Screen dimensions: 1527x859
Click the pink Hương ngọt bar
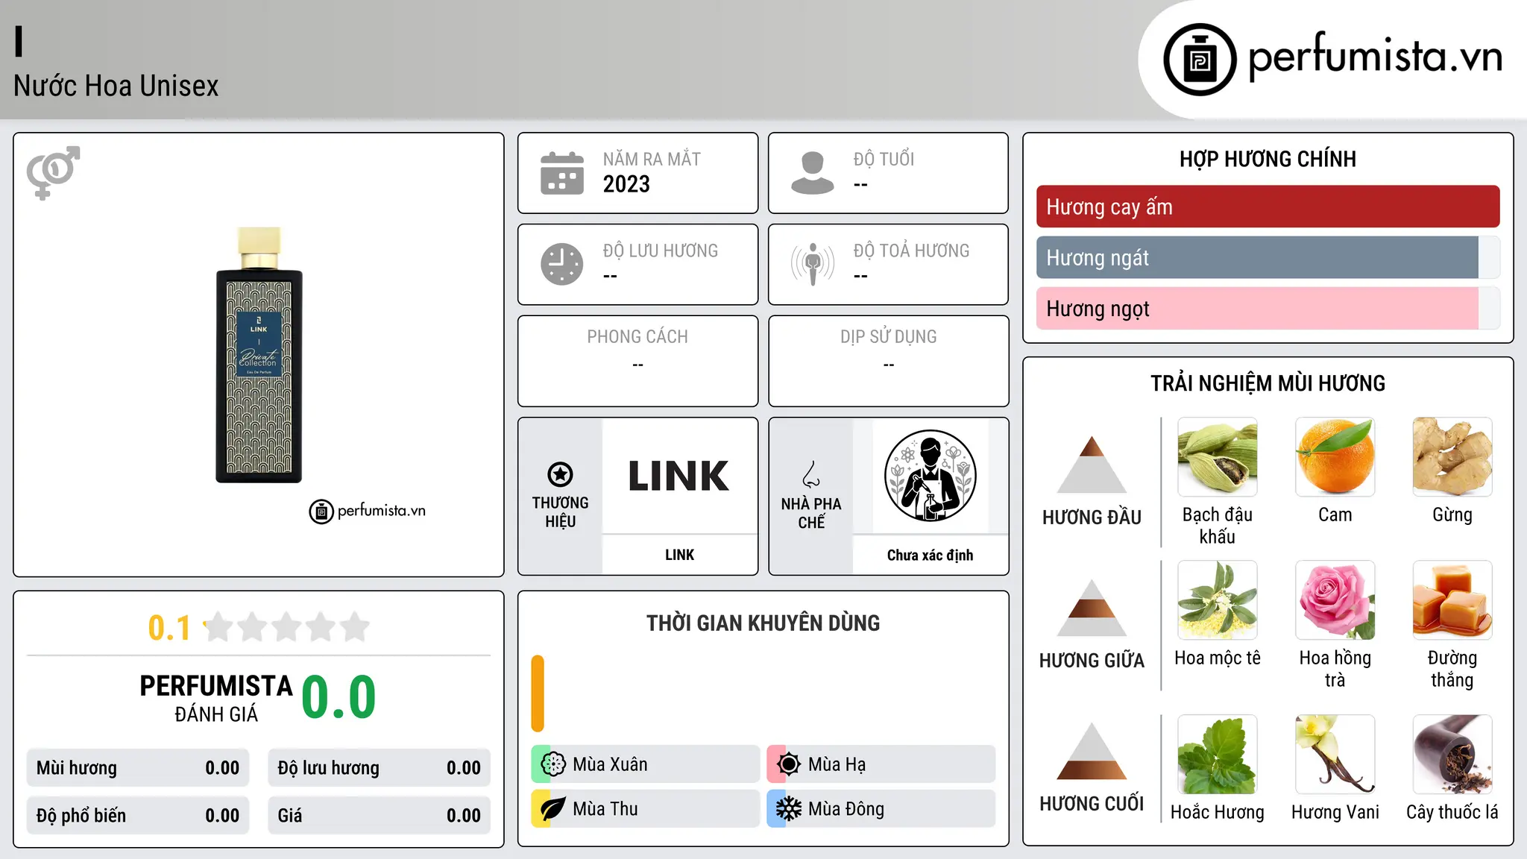1257,308
